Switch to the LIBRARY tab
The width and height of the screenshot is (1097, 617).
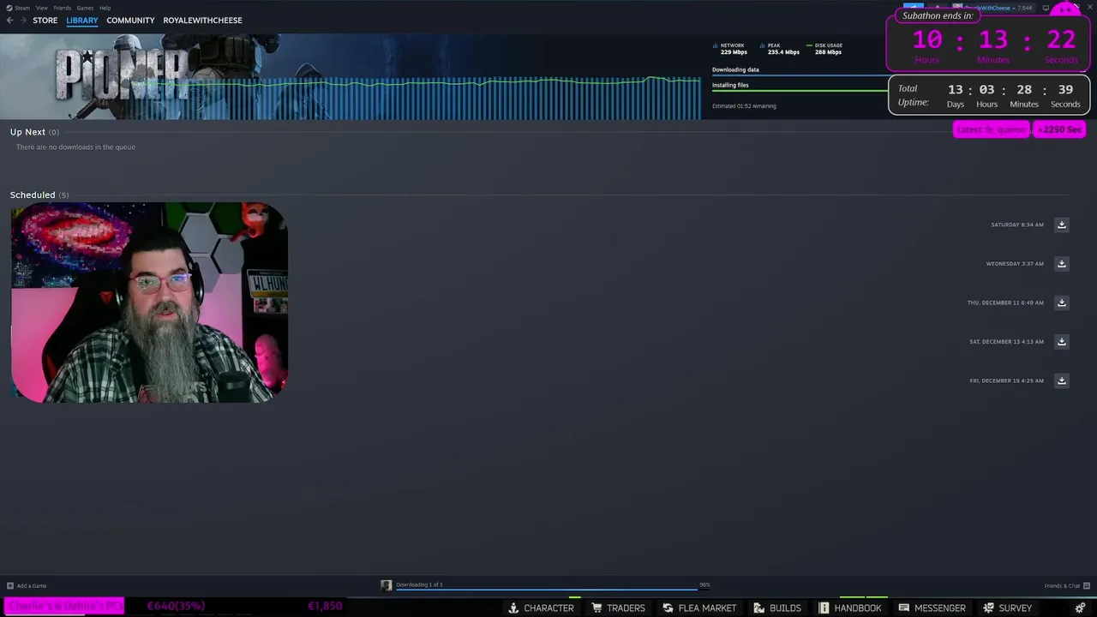(x=82, y=21)
